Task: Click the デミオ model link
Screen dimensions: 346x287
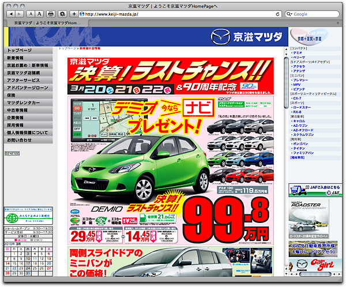Action: 296,52
